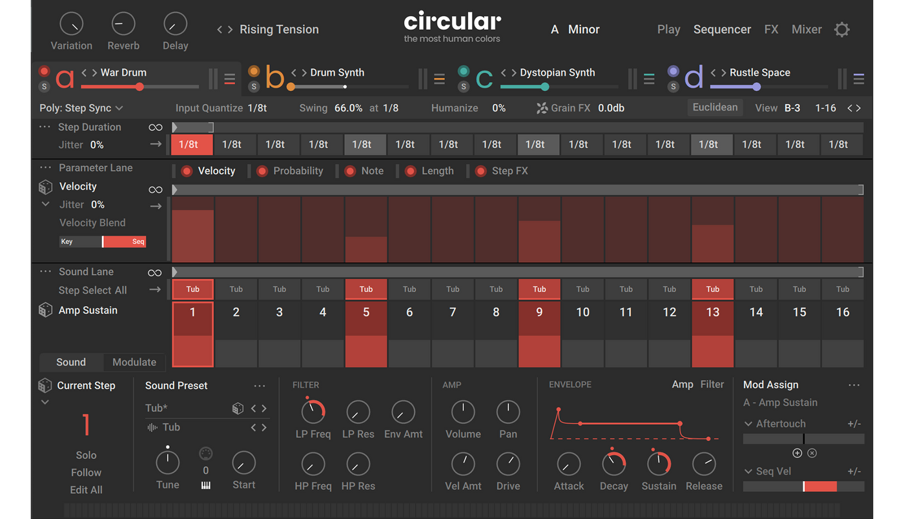The image size is (904, 519).
Task: Collapse the Aftertouch mod section
Action: 748,424
